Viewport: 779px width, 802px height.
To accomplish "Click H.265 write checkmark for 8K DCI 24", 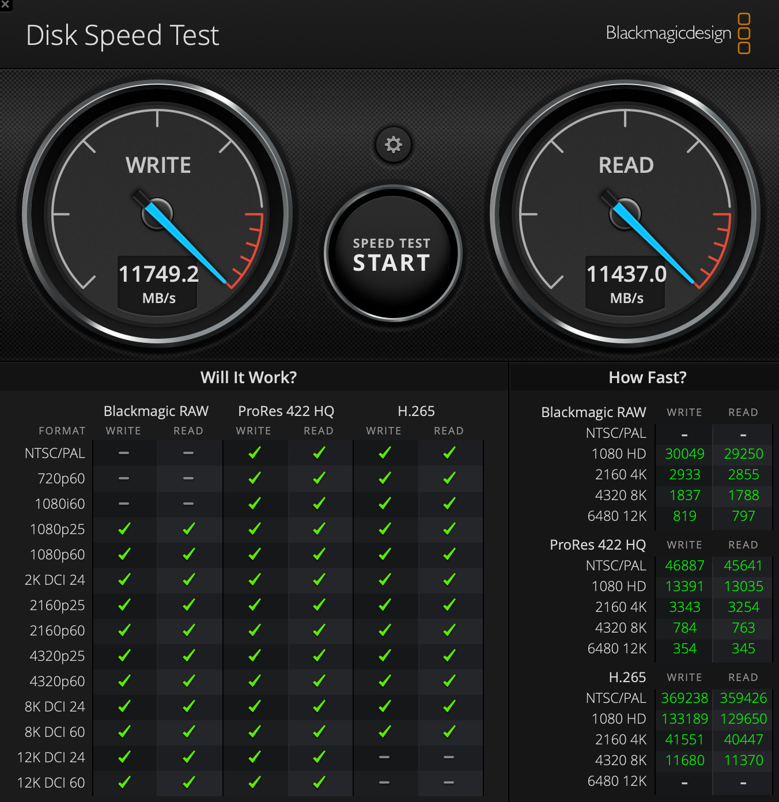I will click(x=384, y=706).
